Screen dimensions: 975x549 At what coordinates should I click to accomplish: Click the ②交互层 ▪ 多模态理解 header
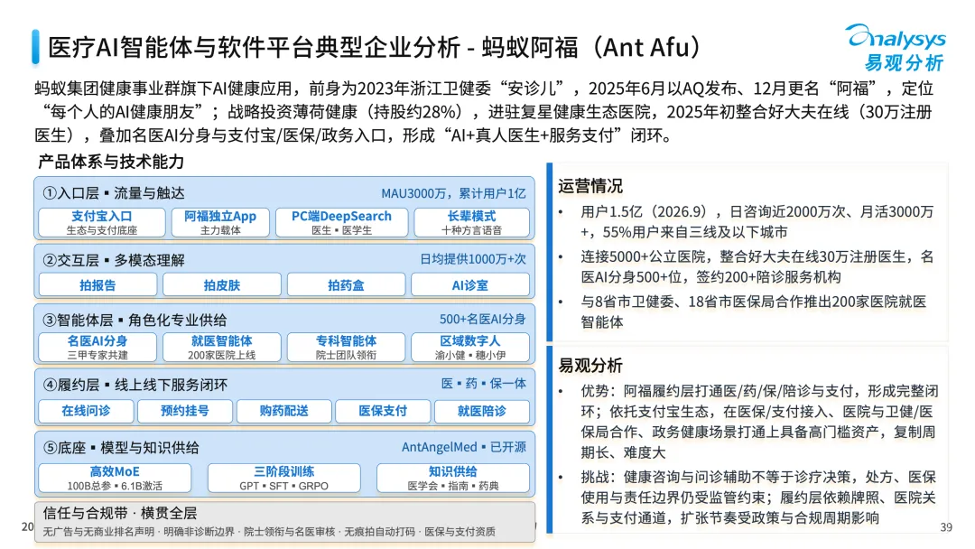[113, 260]
